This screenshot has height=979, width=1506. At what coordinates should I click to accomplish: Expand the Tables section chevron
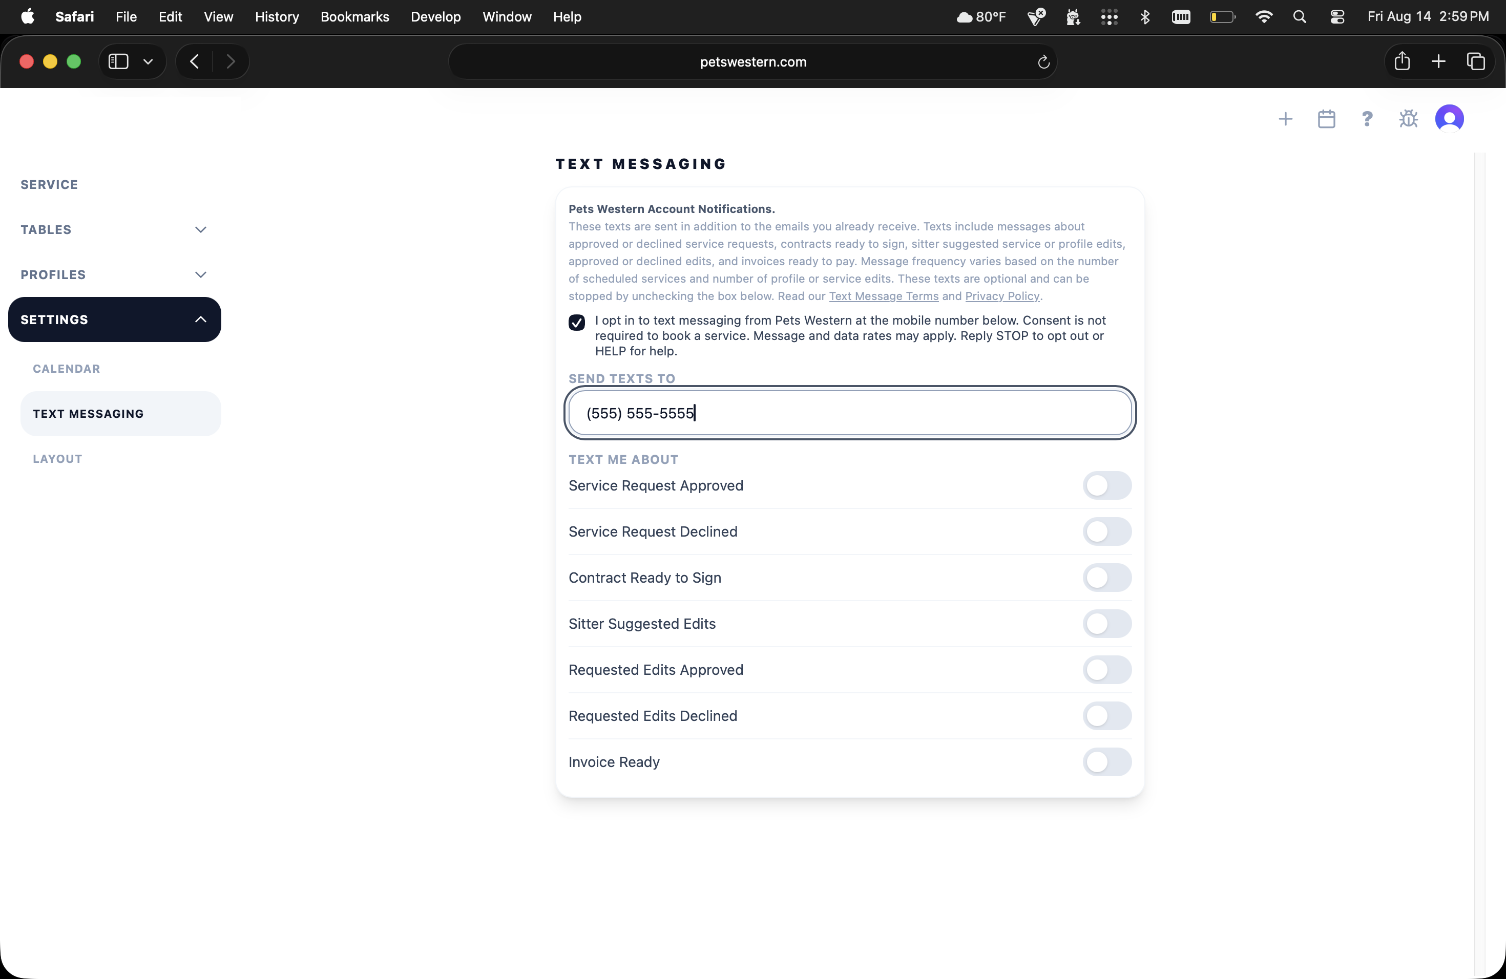[x=201, y=229]
